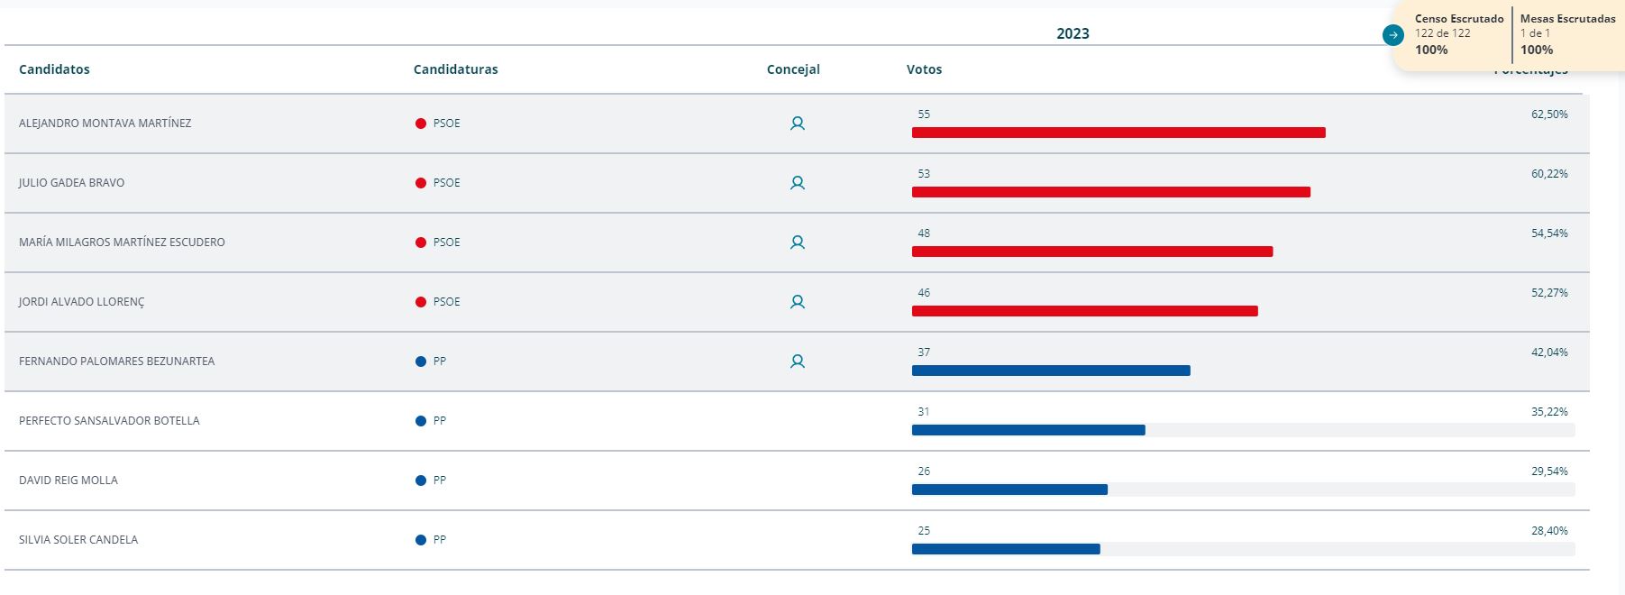Click blue PP dot for Silvia Soler
This screenshot has height=595, width=1625.
click(x=420, y=540)
